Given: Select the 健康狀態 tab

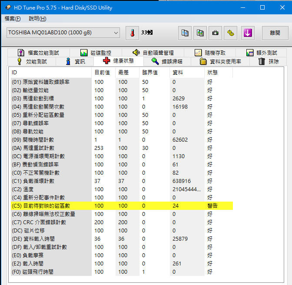Looking at the screenshot, I should pyautogui.click(x=119, y=61).
